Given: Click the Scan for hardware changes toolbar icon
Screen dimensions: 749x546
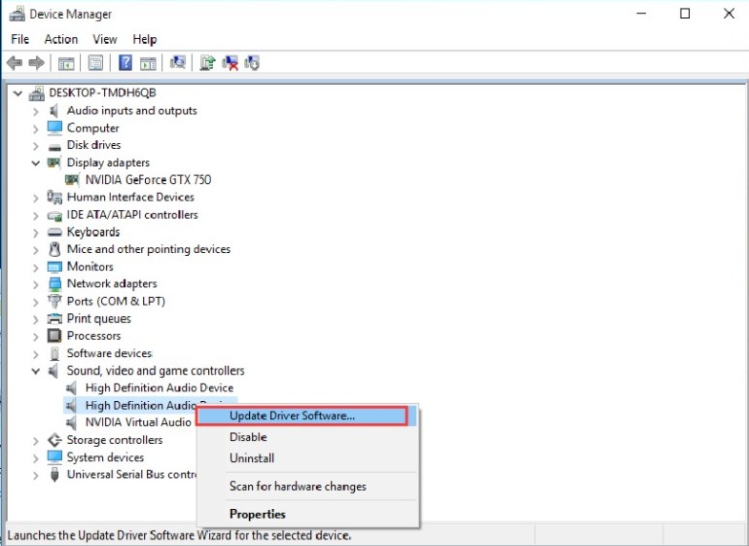Looking at the screenshot, I should pos(178,63).
